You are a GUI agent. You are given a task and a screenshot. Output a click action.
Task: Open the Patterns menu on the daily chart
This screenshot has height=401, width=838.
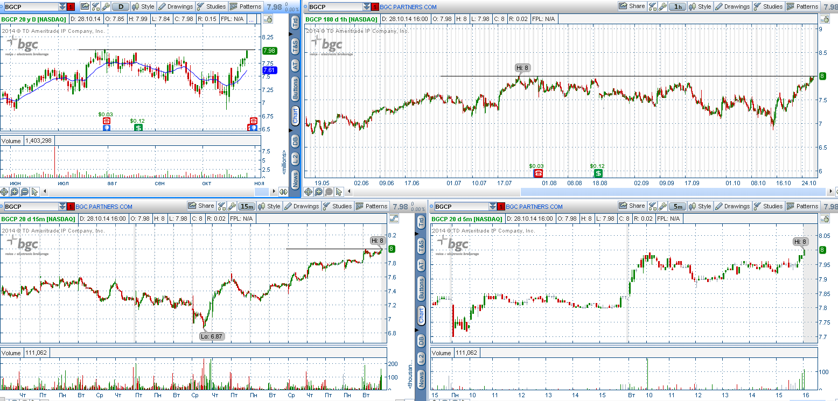click(x=245, y=7)
